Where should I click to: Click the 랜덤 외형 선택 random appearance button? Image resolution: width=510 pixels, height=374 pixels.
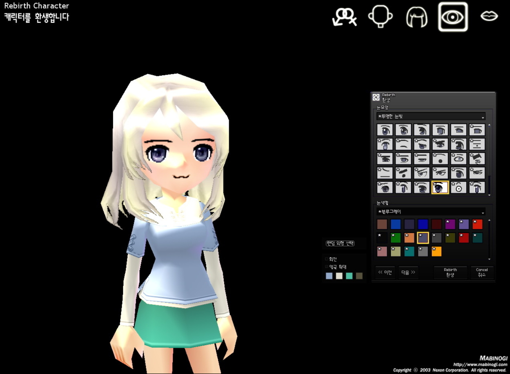[340, 243]
